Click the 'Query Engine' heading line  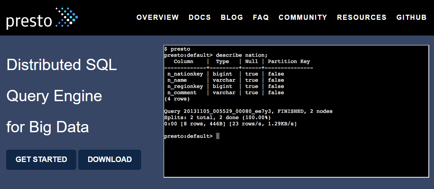(54, 96)
